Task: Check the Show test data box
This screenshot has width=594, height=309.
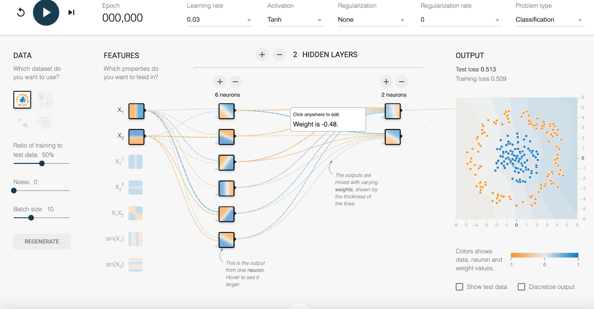Action: 459,287
